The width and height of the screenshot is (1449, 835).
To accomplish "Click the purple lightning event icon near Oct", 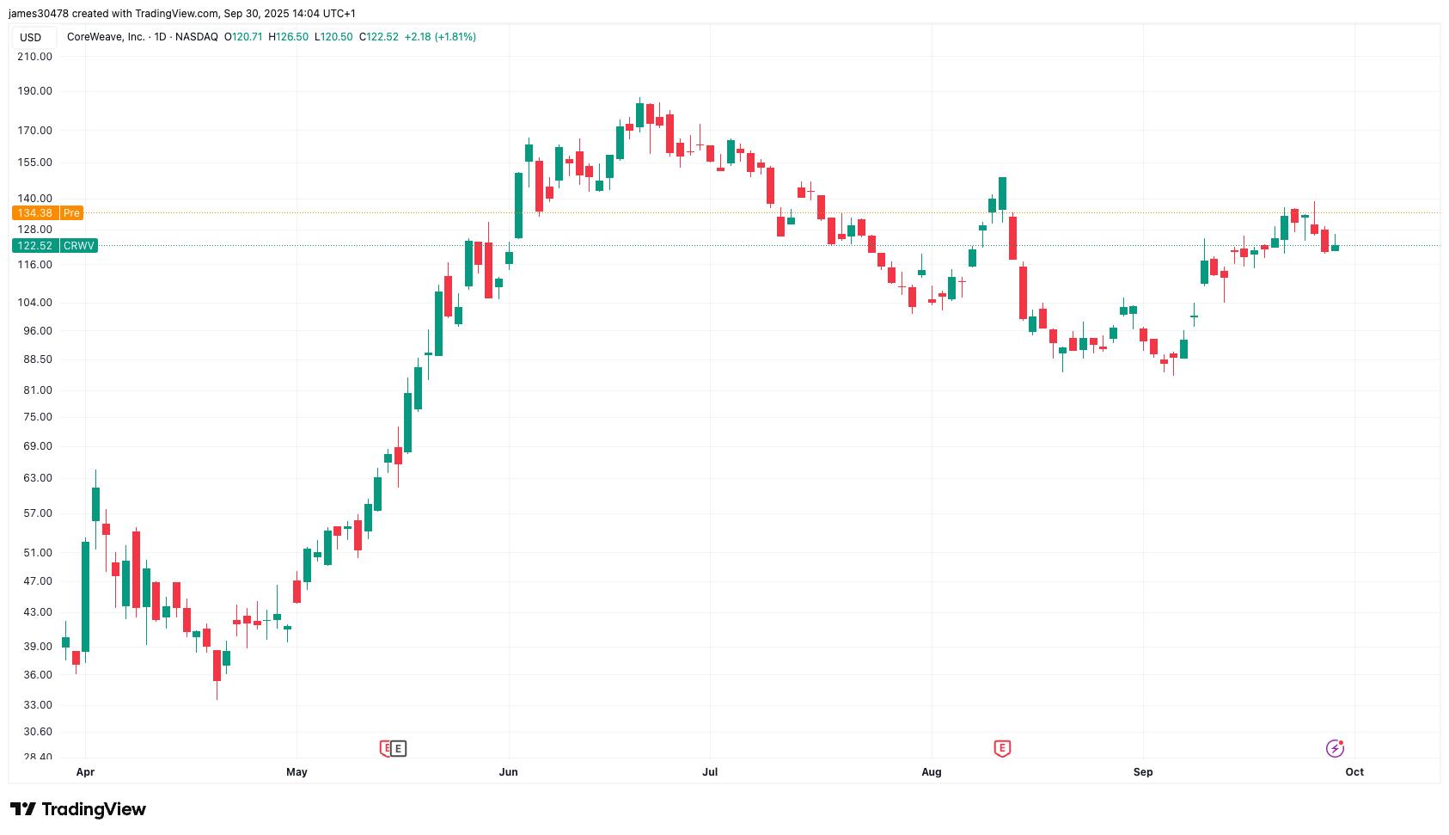I will [x=1335, y=748].
